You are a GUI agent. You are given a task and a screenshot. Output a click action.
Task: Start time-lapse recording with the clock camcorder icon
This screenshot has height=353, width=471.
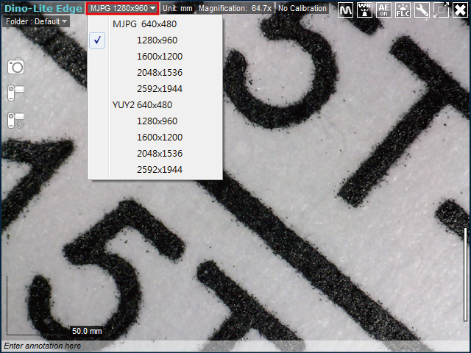coord(16,119)
